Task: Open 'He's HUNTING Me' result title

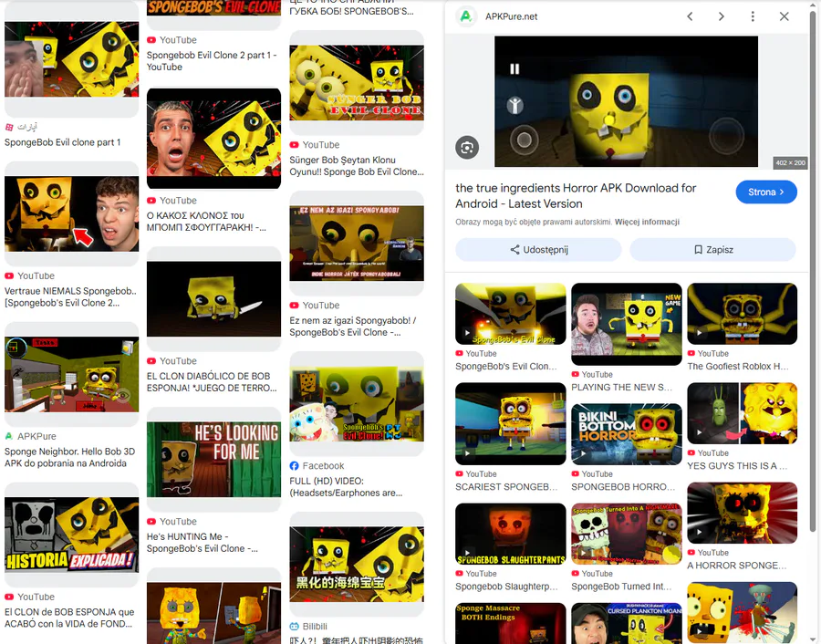Action: [x=203, y=543]
